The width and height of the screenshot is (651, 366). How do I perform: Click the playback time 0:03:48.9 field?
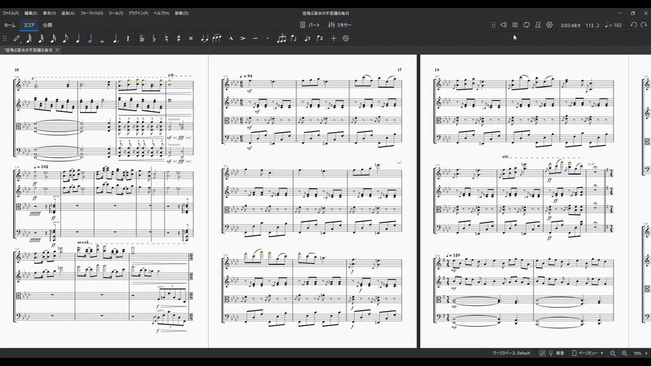tap(570, 25)
